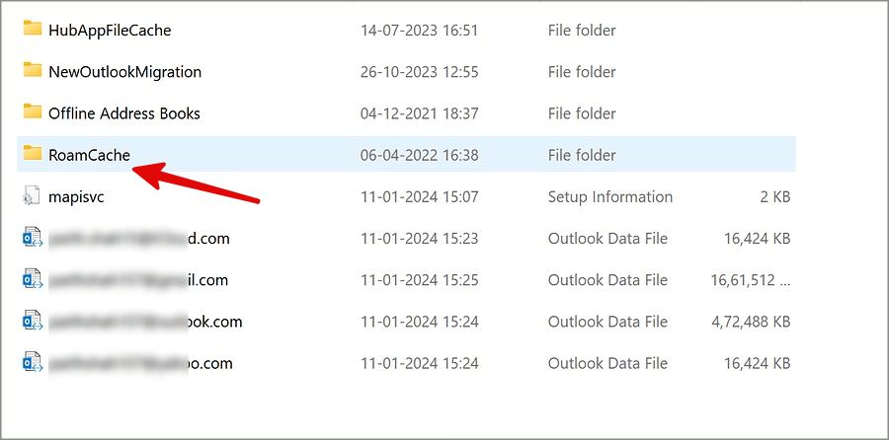
Task: Click the RoamCache folder name
Action: (89, 155)
